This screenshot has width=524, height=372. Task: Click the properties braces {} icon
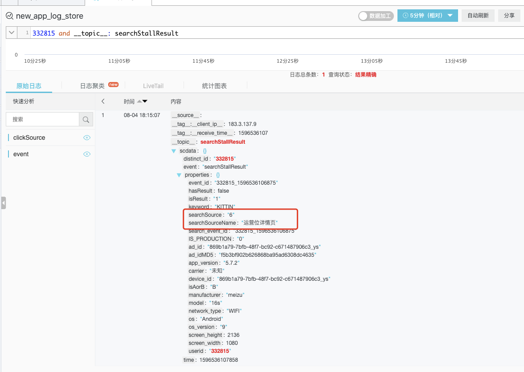click(218, 175)
